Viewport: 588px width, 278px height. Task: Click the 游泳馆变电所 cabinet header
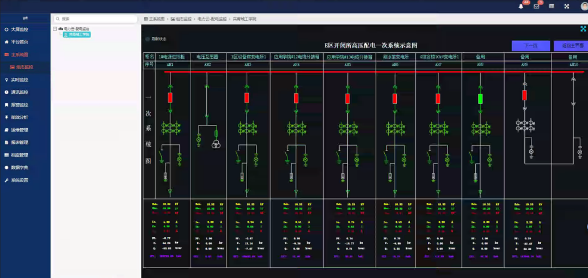coord(396,57)
